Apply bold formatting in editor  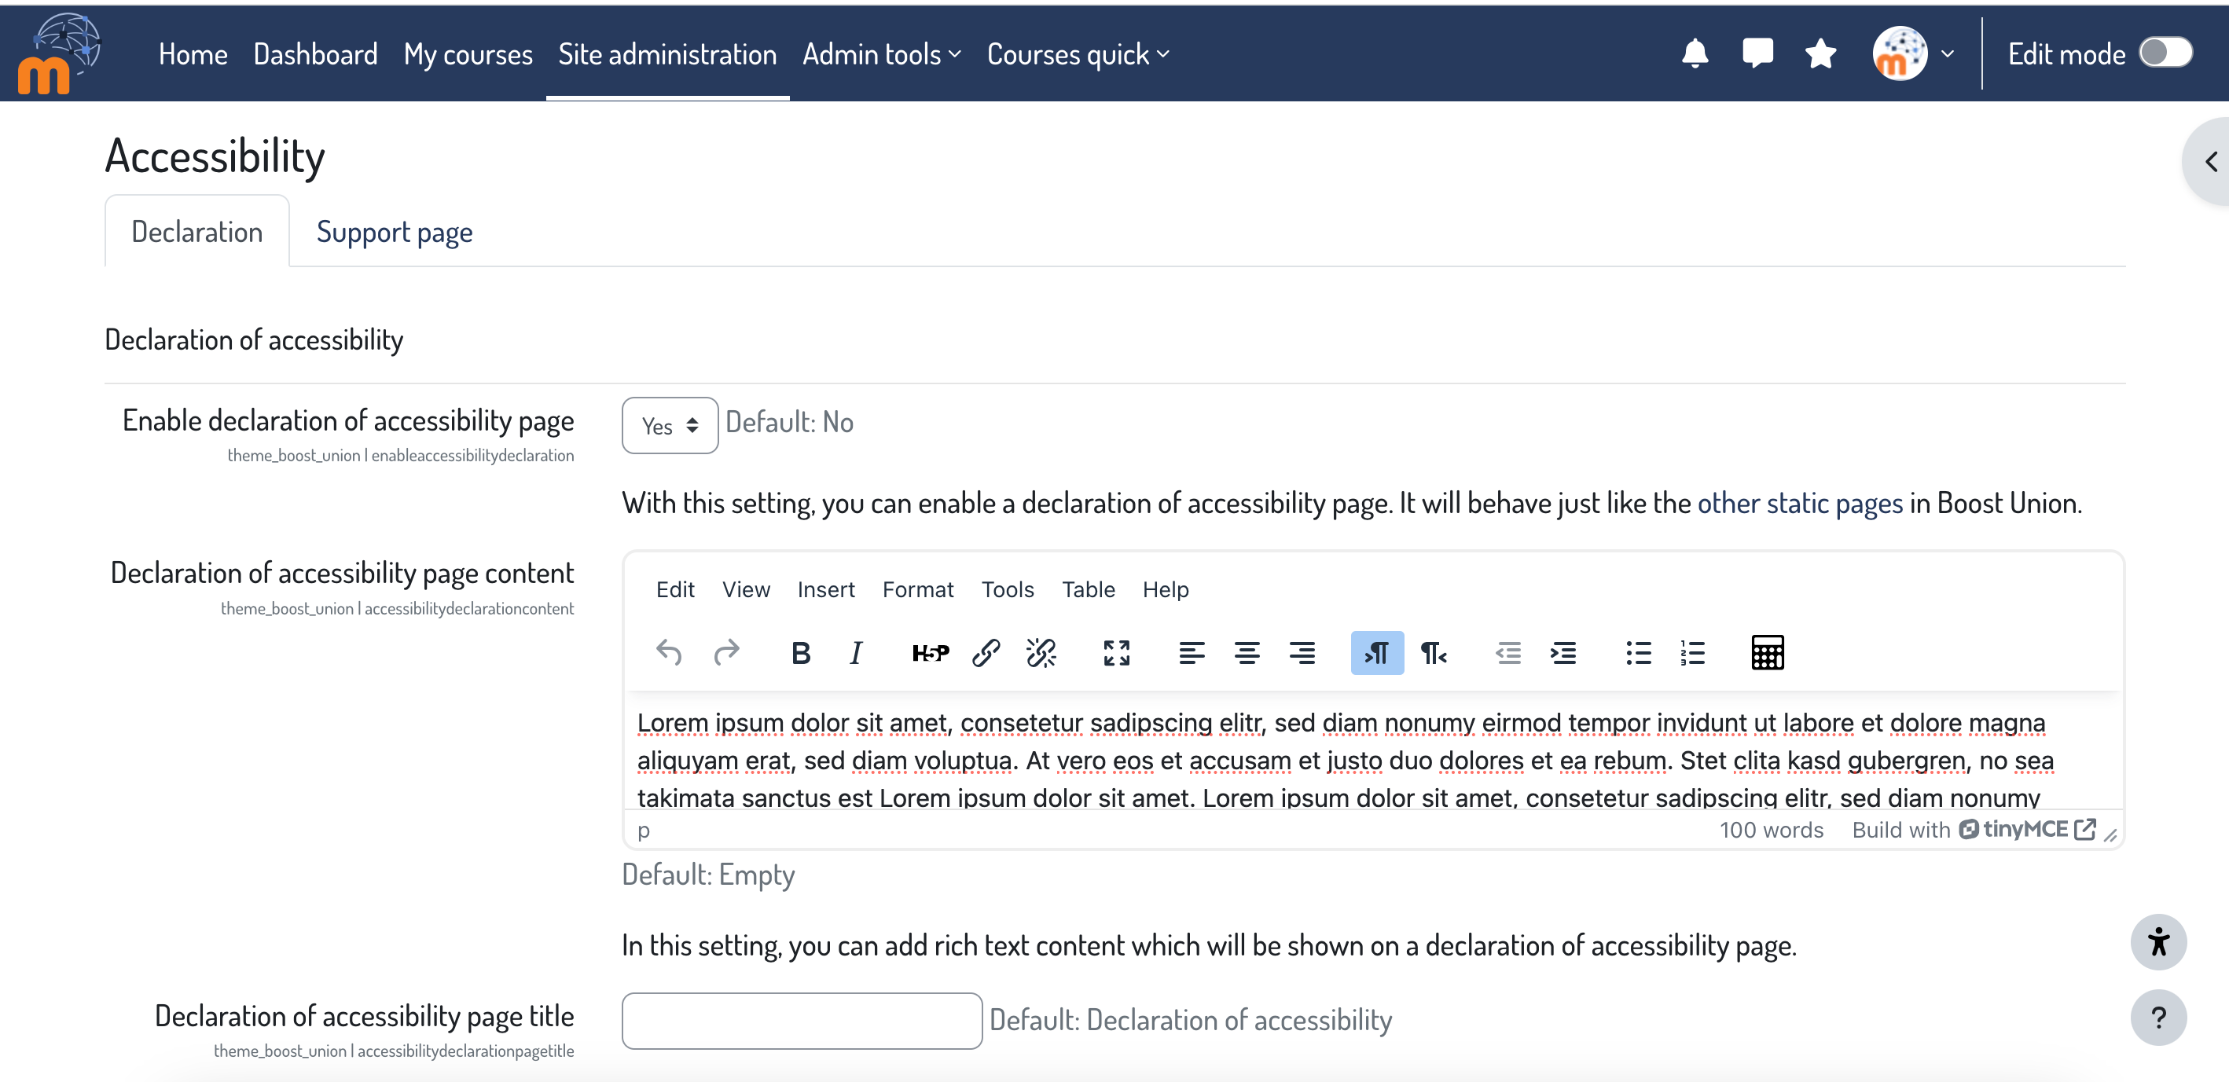(801, 653)
